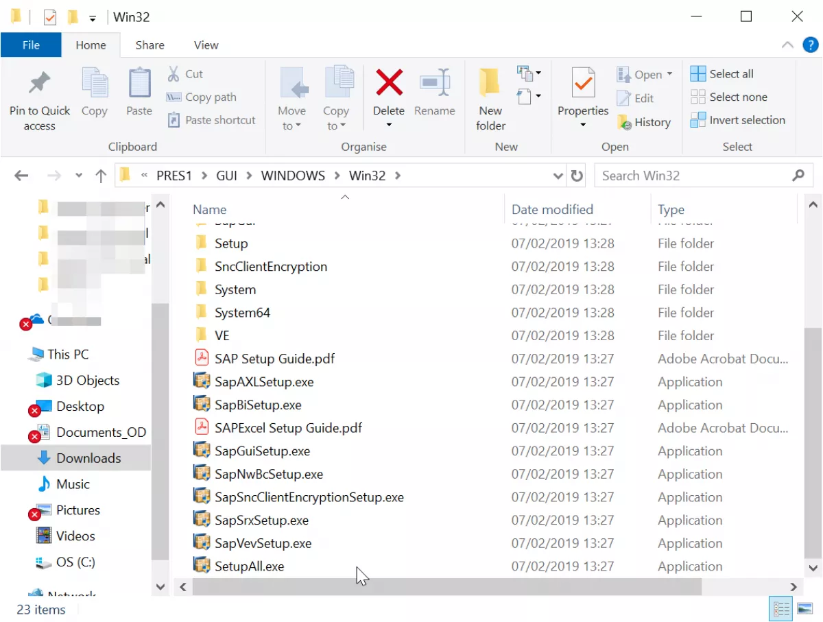This screenshot has height=622, width=823.
Task: Collapse the ribbon with the chevron
Action: [787, 45]
